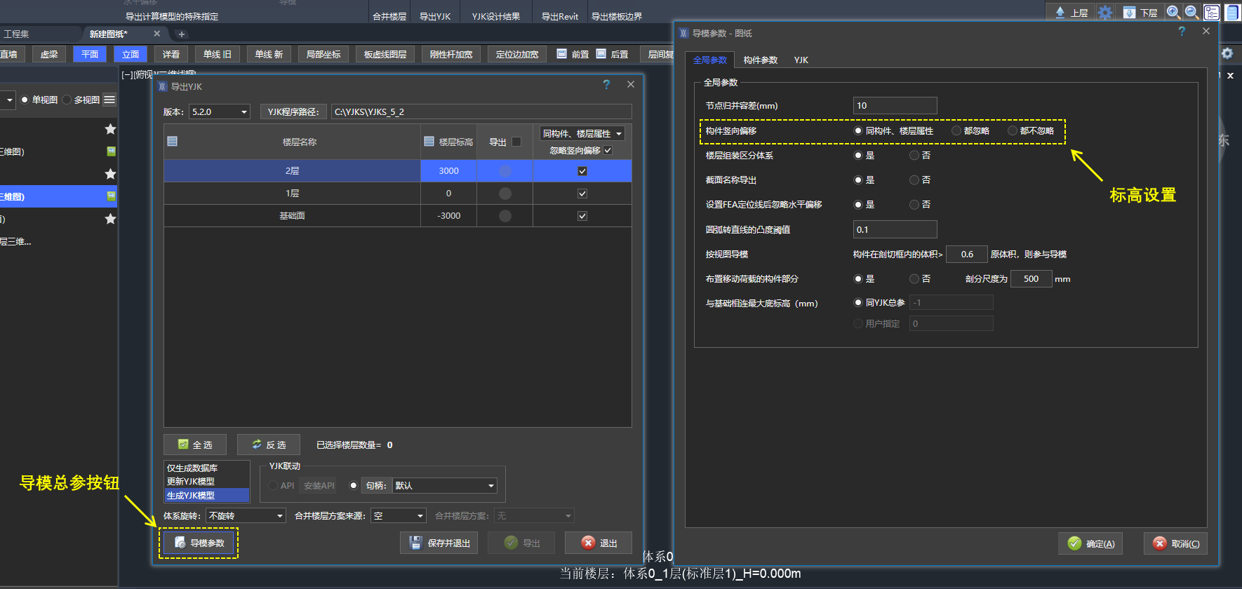This screenshot has height=589, width=1242.
Task: Click the help question mark in 导出YJK dialog
Action: (606, 85)
